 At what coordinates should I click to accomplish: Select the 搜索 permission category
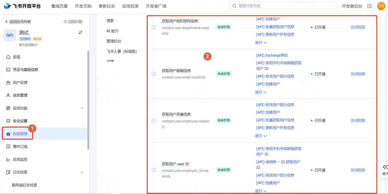pos(110,21)
